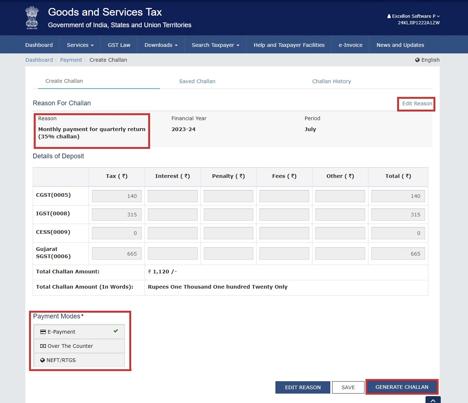Click the Edit Reason link at top right

coord(417,103)
